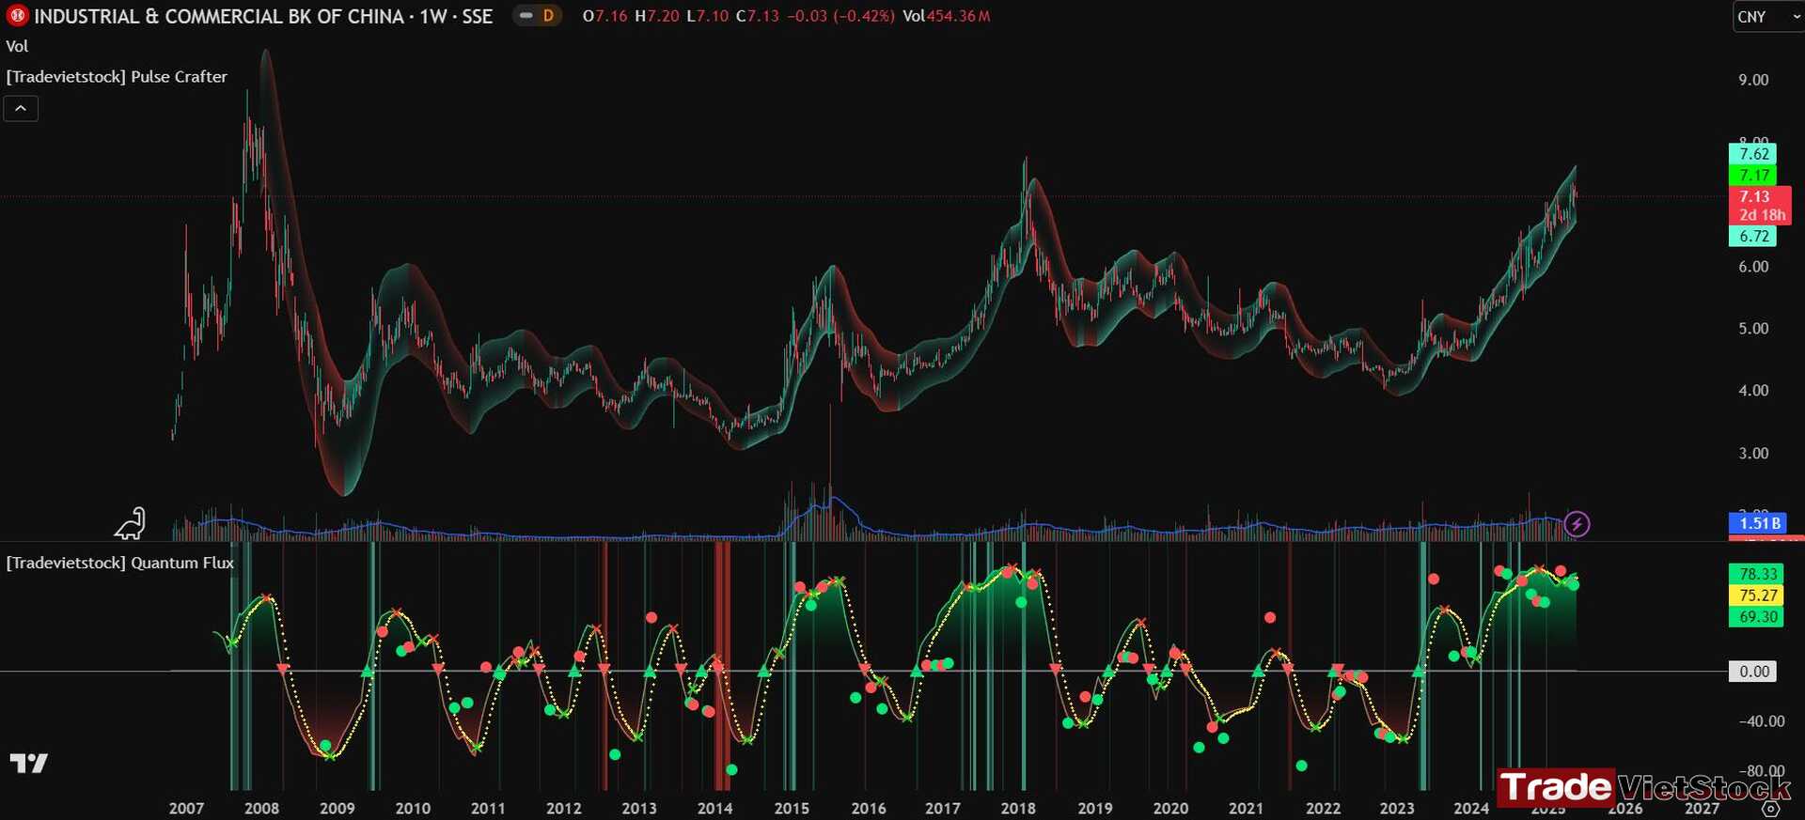
Task: Collapse the indicator legend with chevron button
Action: pos(21,109)
